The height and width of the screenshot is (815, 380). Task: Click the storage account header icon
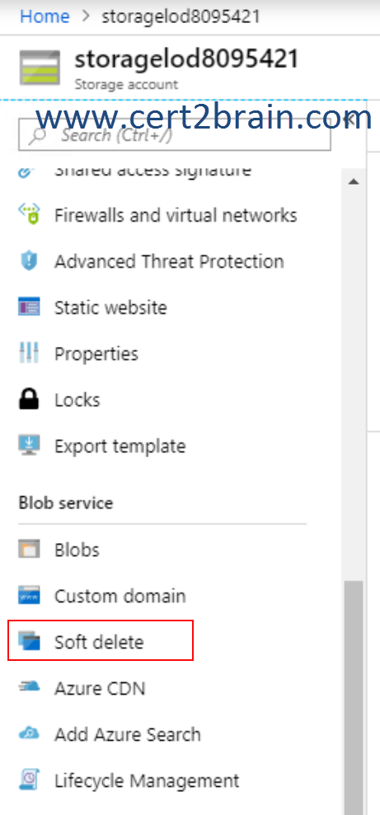pyautogui.click(x=40, y=68)
